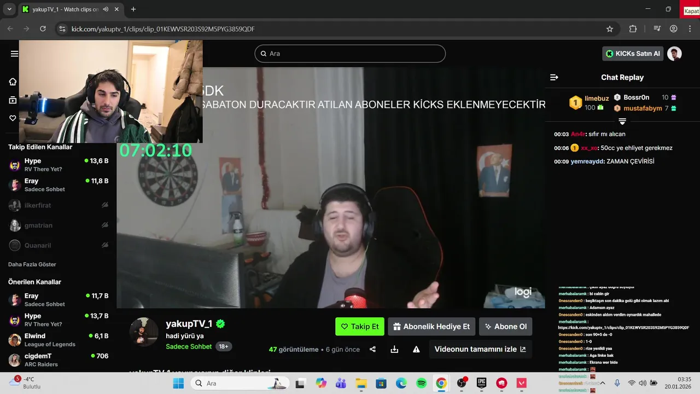
Task: Click the clip video player
Action: (331, 188)
